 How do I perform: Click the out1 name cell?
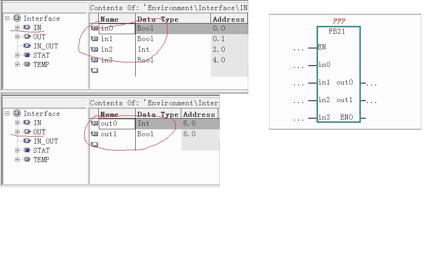pyautogui.click(x=117, y=134)
